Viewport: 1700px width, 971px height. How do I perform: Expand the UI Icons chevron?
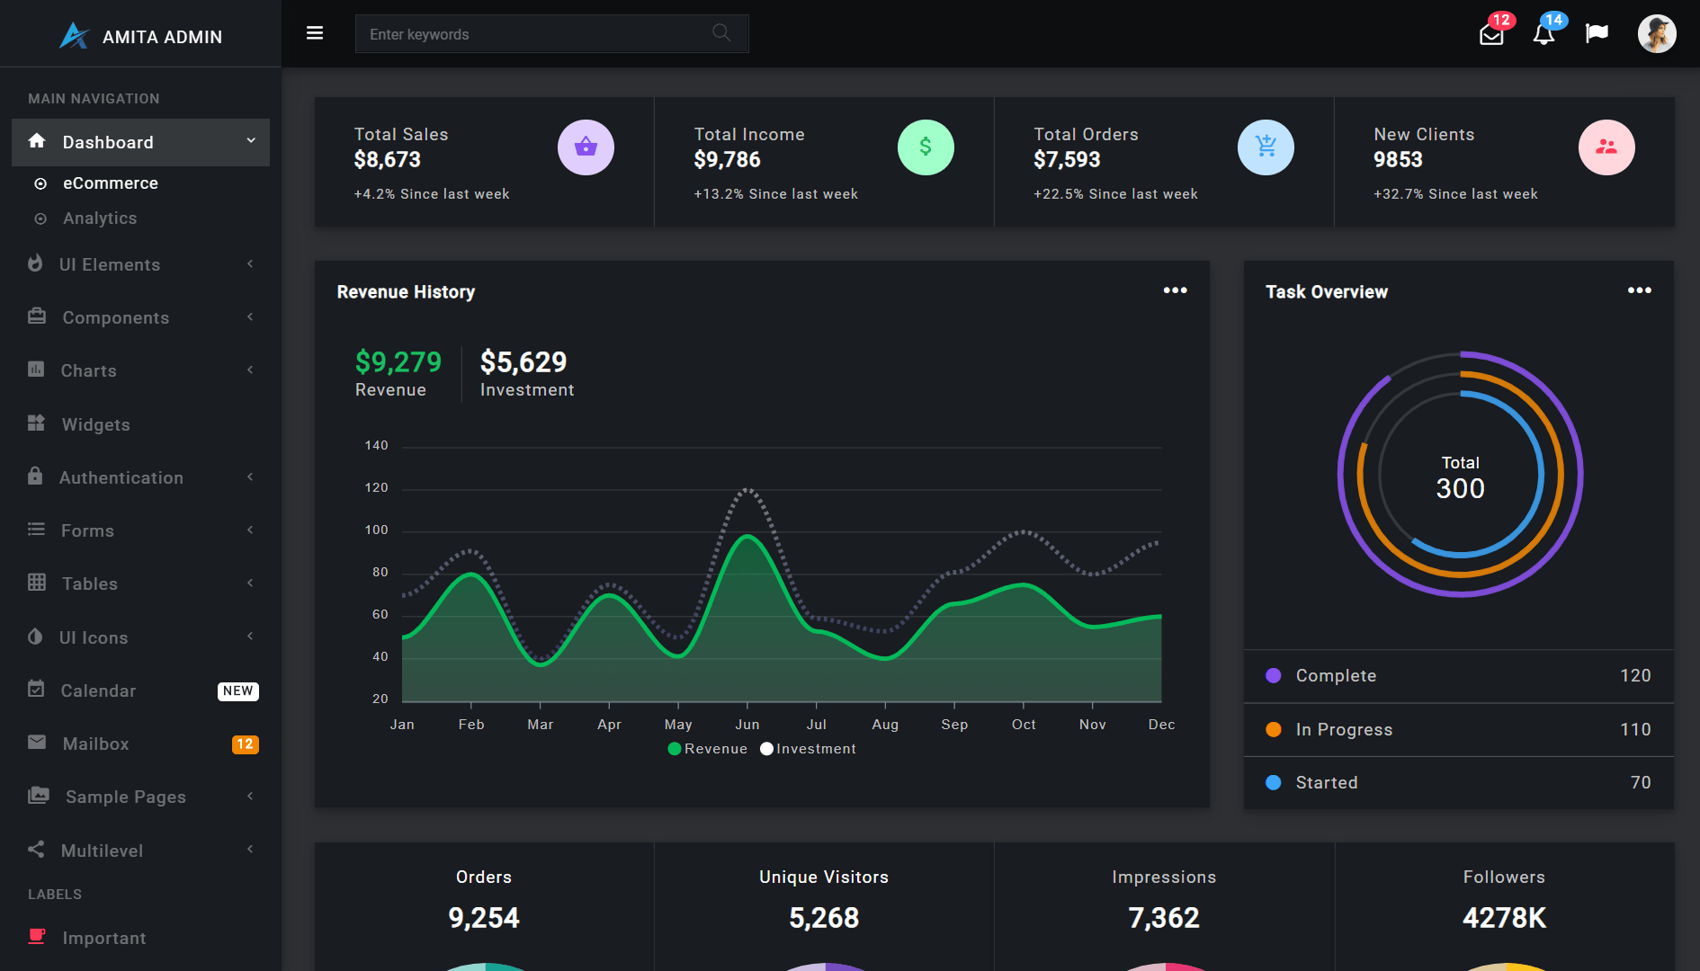pyautogui.click(x=250, y=636)
